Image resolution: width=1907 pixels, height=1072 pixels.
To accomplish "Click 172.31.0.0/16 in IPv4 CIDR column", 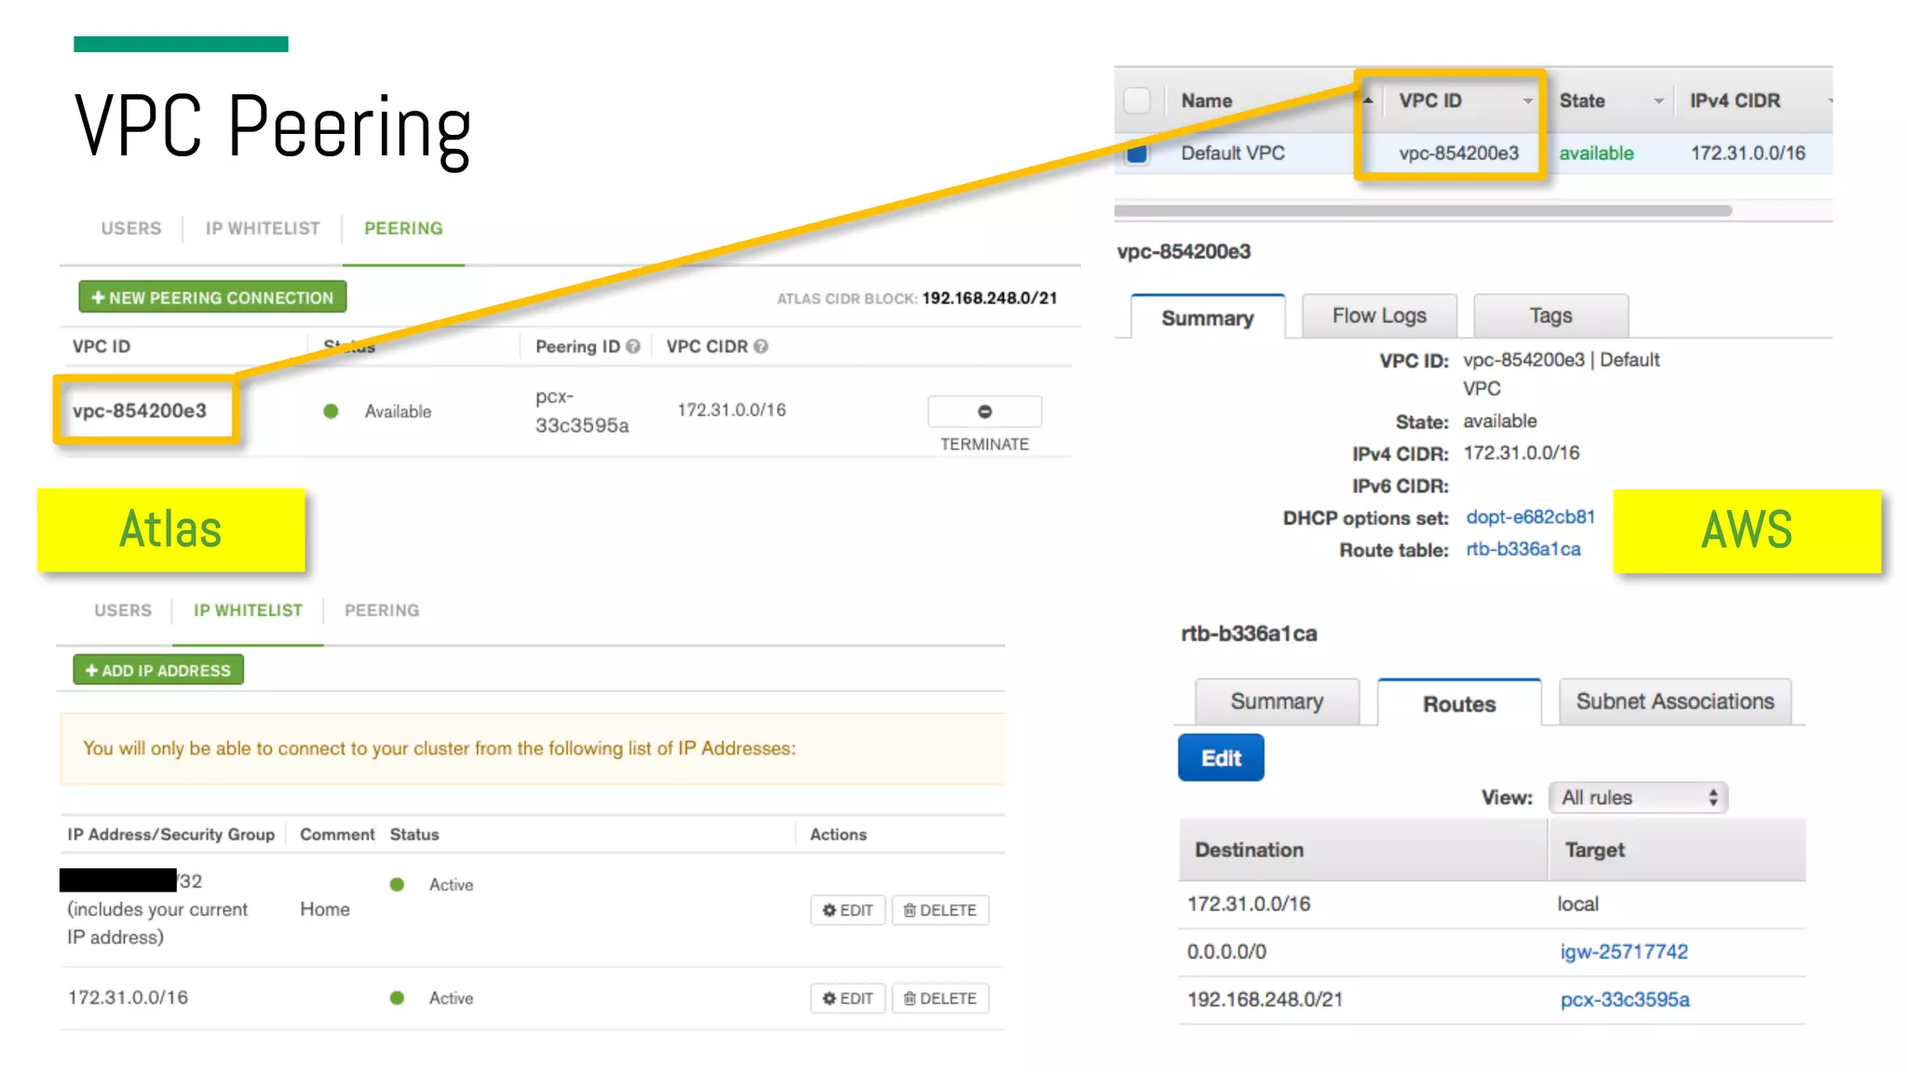I will (1748, 154).
